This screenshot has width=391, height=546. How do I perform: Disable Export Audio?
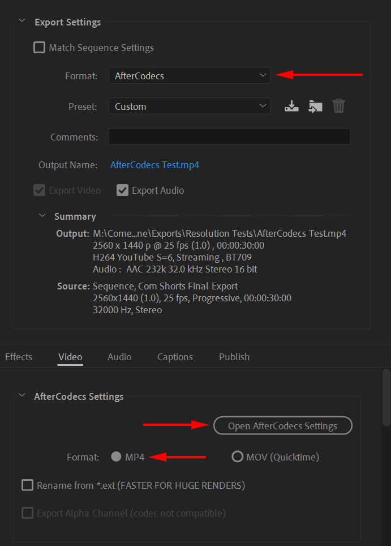(x=123, y=190)
